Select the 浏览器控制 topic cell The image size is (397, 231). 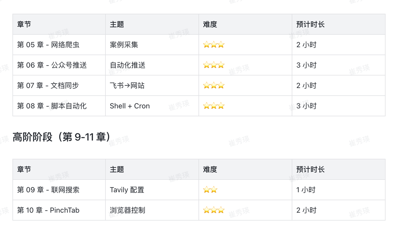pos(127,210)
